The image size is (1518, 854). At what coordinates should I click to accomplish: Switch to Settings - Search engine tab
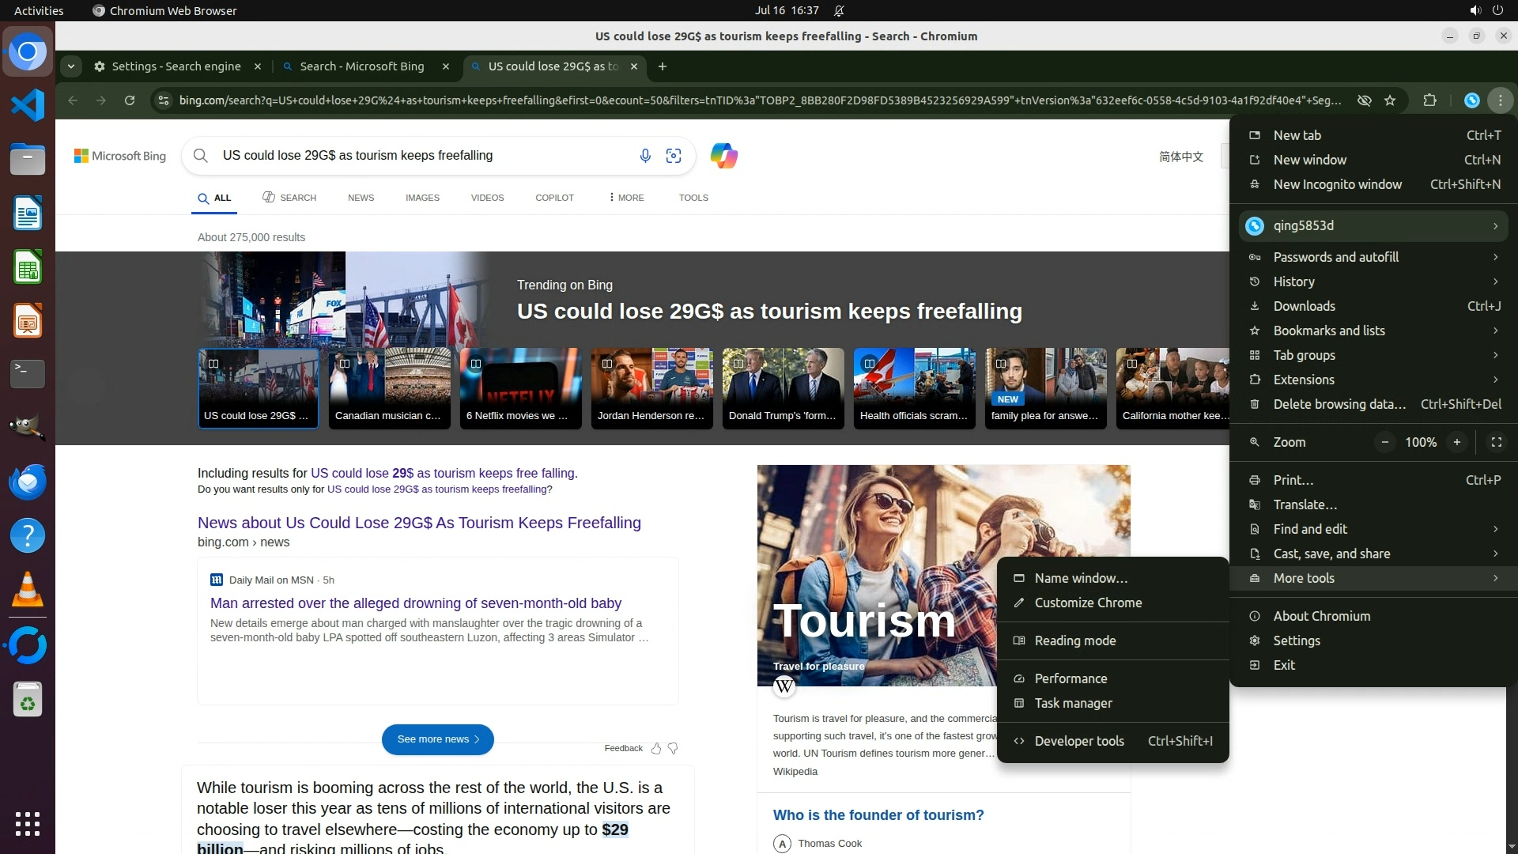(x=176, y=66)
